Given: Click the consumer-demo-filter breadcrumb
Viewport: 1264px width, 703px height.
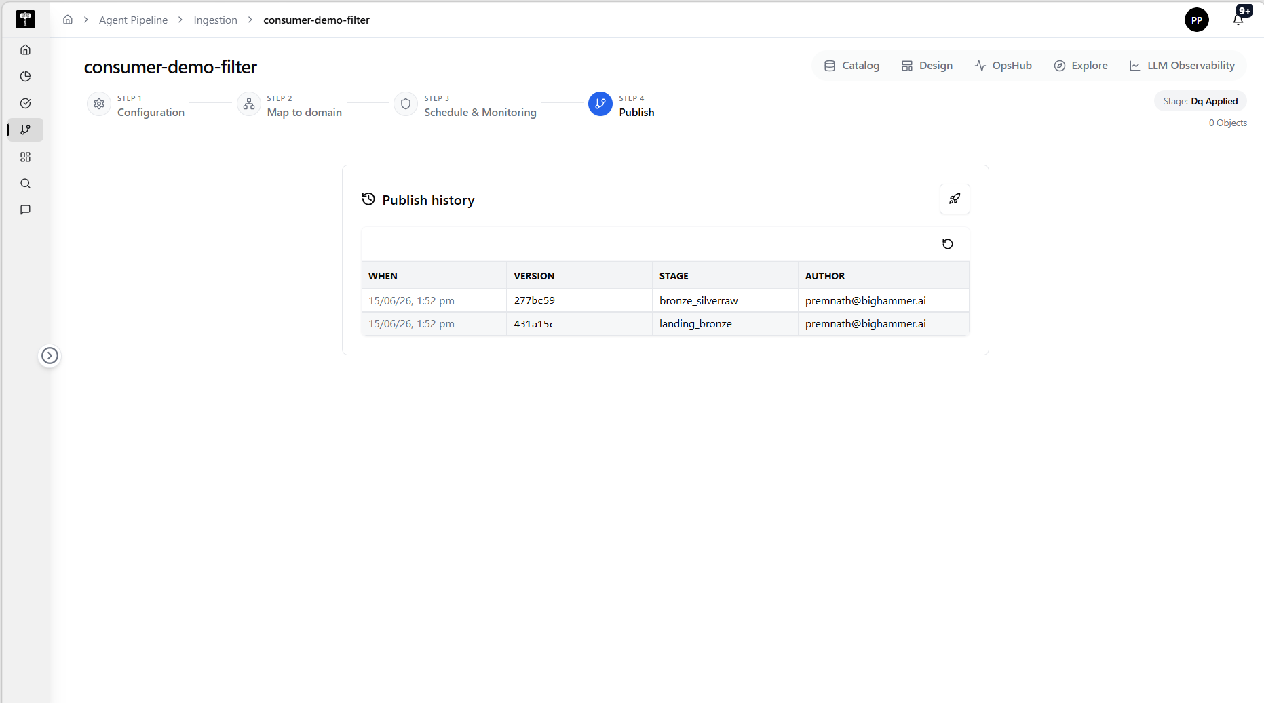Looking at the screenshot, I should click(x=316, y=20).
